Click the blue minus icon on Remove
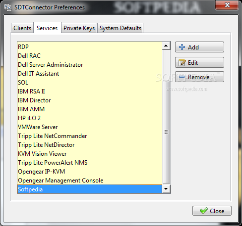The image size is (242, 226). pyautogui.click(x=182, y=77)
